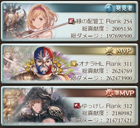Click the gold number 1 MVP medal
This screenshot has width=140, height=128.
pos(109,51)
